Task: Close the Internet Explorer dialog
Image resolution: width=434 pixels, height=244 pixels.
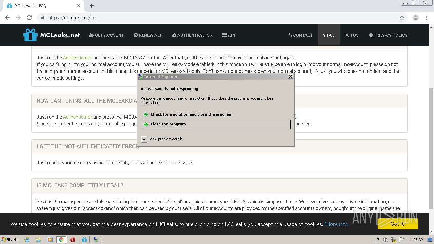Action: [291, 77]
